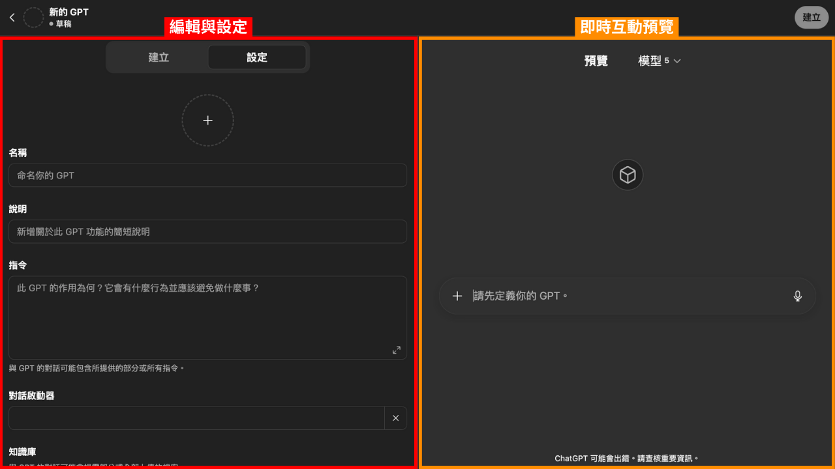835x469 pixels.
Task: Focus the 說明 description input field
Action: click(x=207, y=231)
